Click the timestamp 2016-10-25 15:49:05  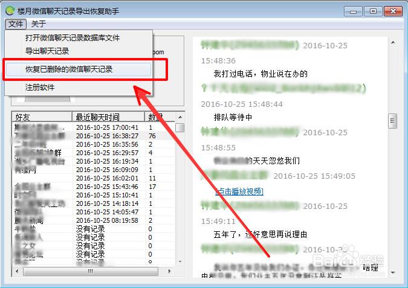(x=314, y=176)
